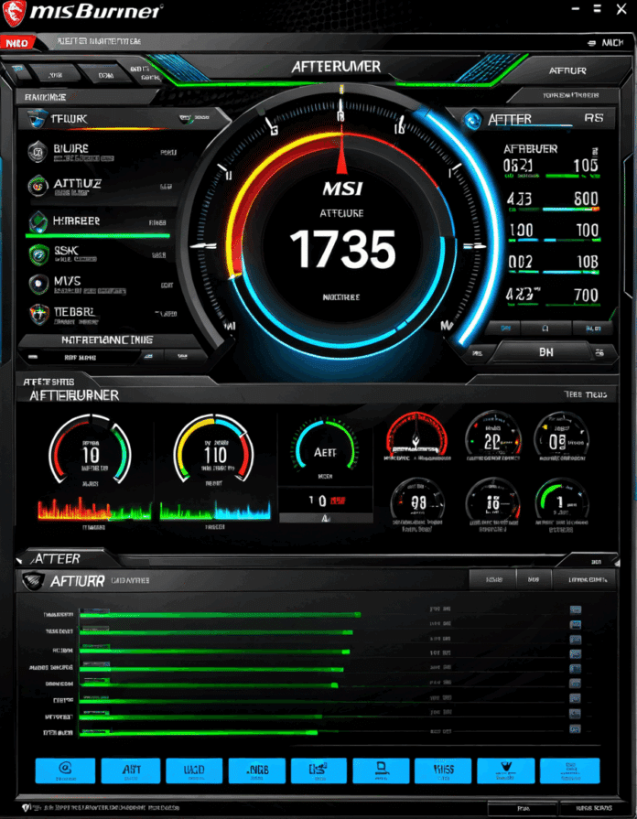Image resolution: width=637 pixels, height=819 pixels.
Task: Toggle the blue box on bottom bar row
Action: point(576,729)
